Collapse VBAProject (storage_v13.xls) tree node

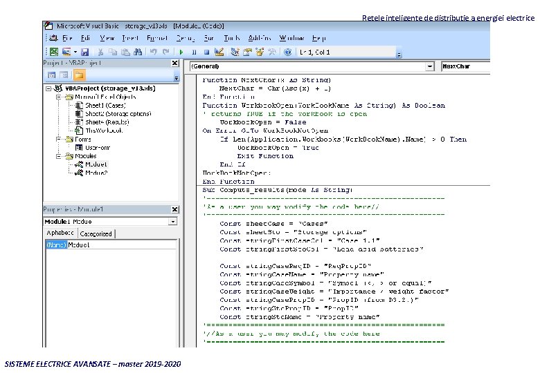pyautogui.click(x=48, y=88)
